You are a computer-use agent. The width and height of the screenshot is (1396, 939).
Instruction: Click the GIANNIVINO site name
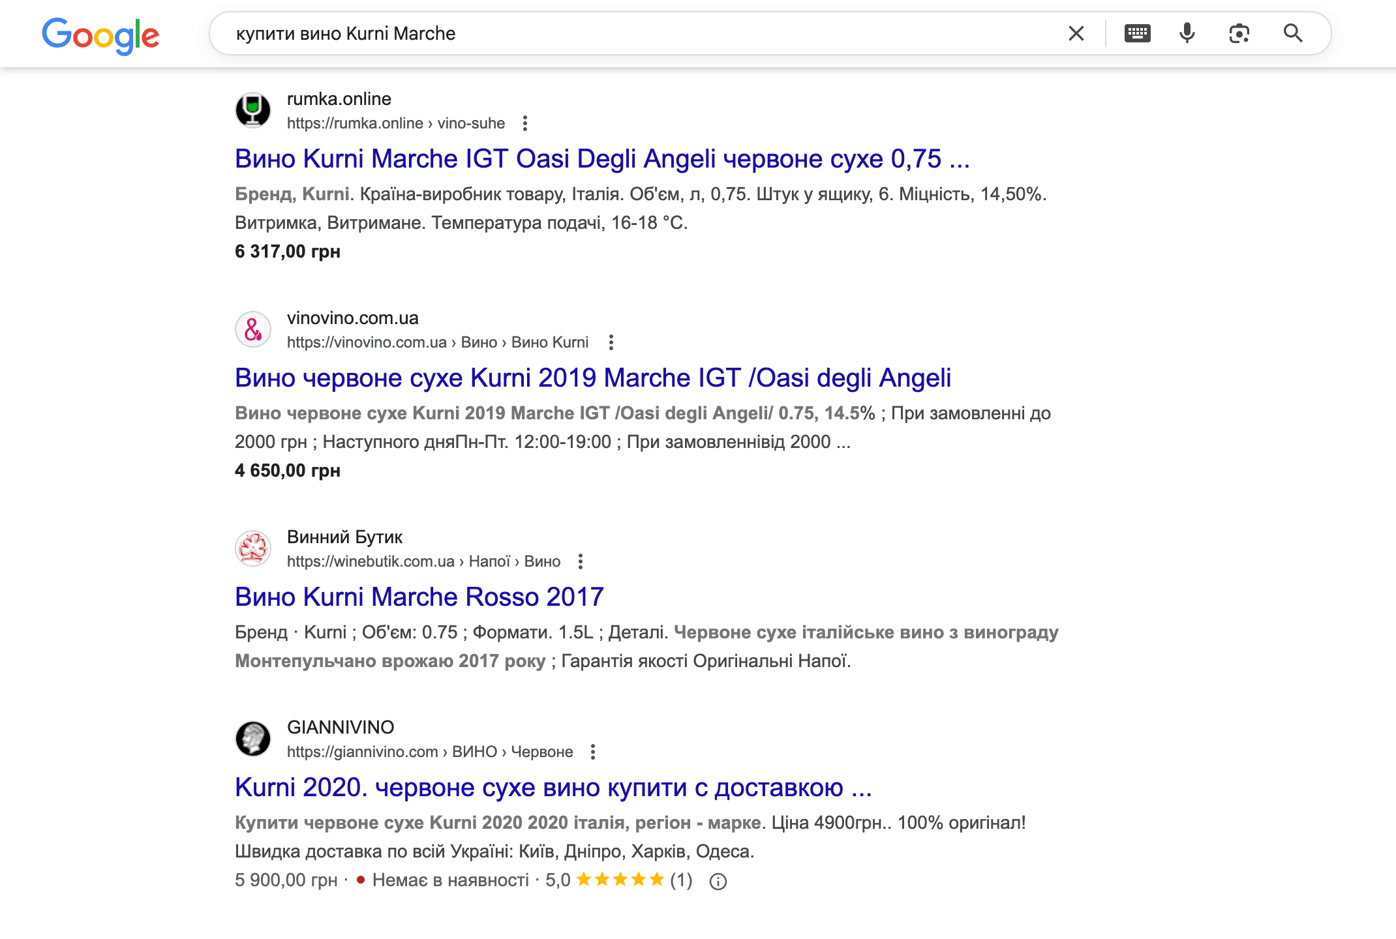[341, 727]
